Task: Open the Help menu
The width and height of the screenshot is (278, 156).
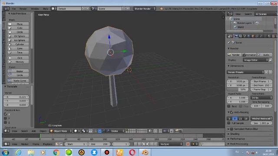Action: pyautogui.click(x=45, y=9)
